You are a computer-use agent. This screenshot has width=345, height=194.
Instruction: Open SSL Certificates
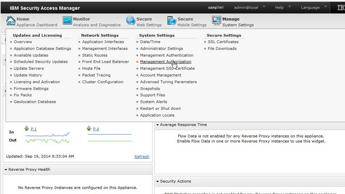[223, 42]
